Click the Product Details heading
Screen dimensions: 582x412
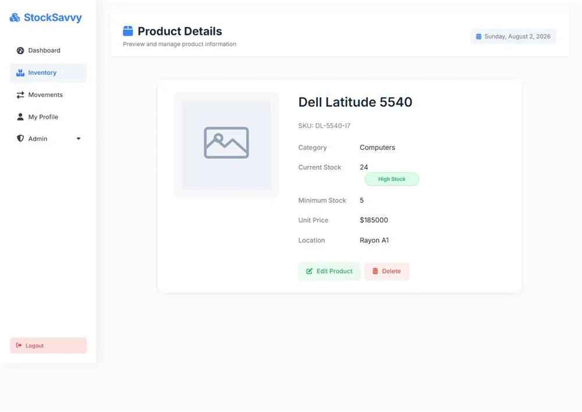180,31
